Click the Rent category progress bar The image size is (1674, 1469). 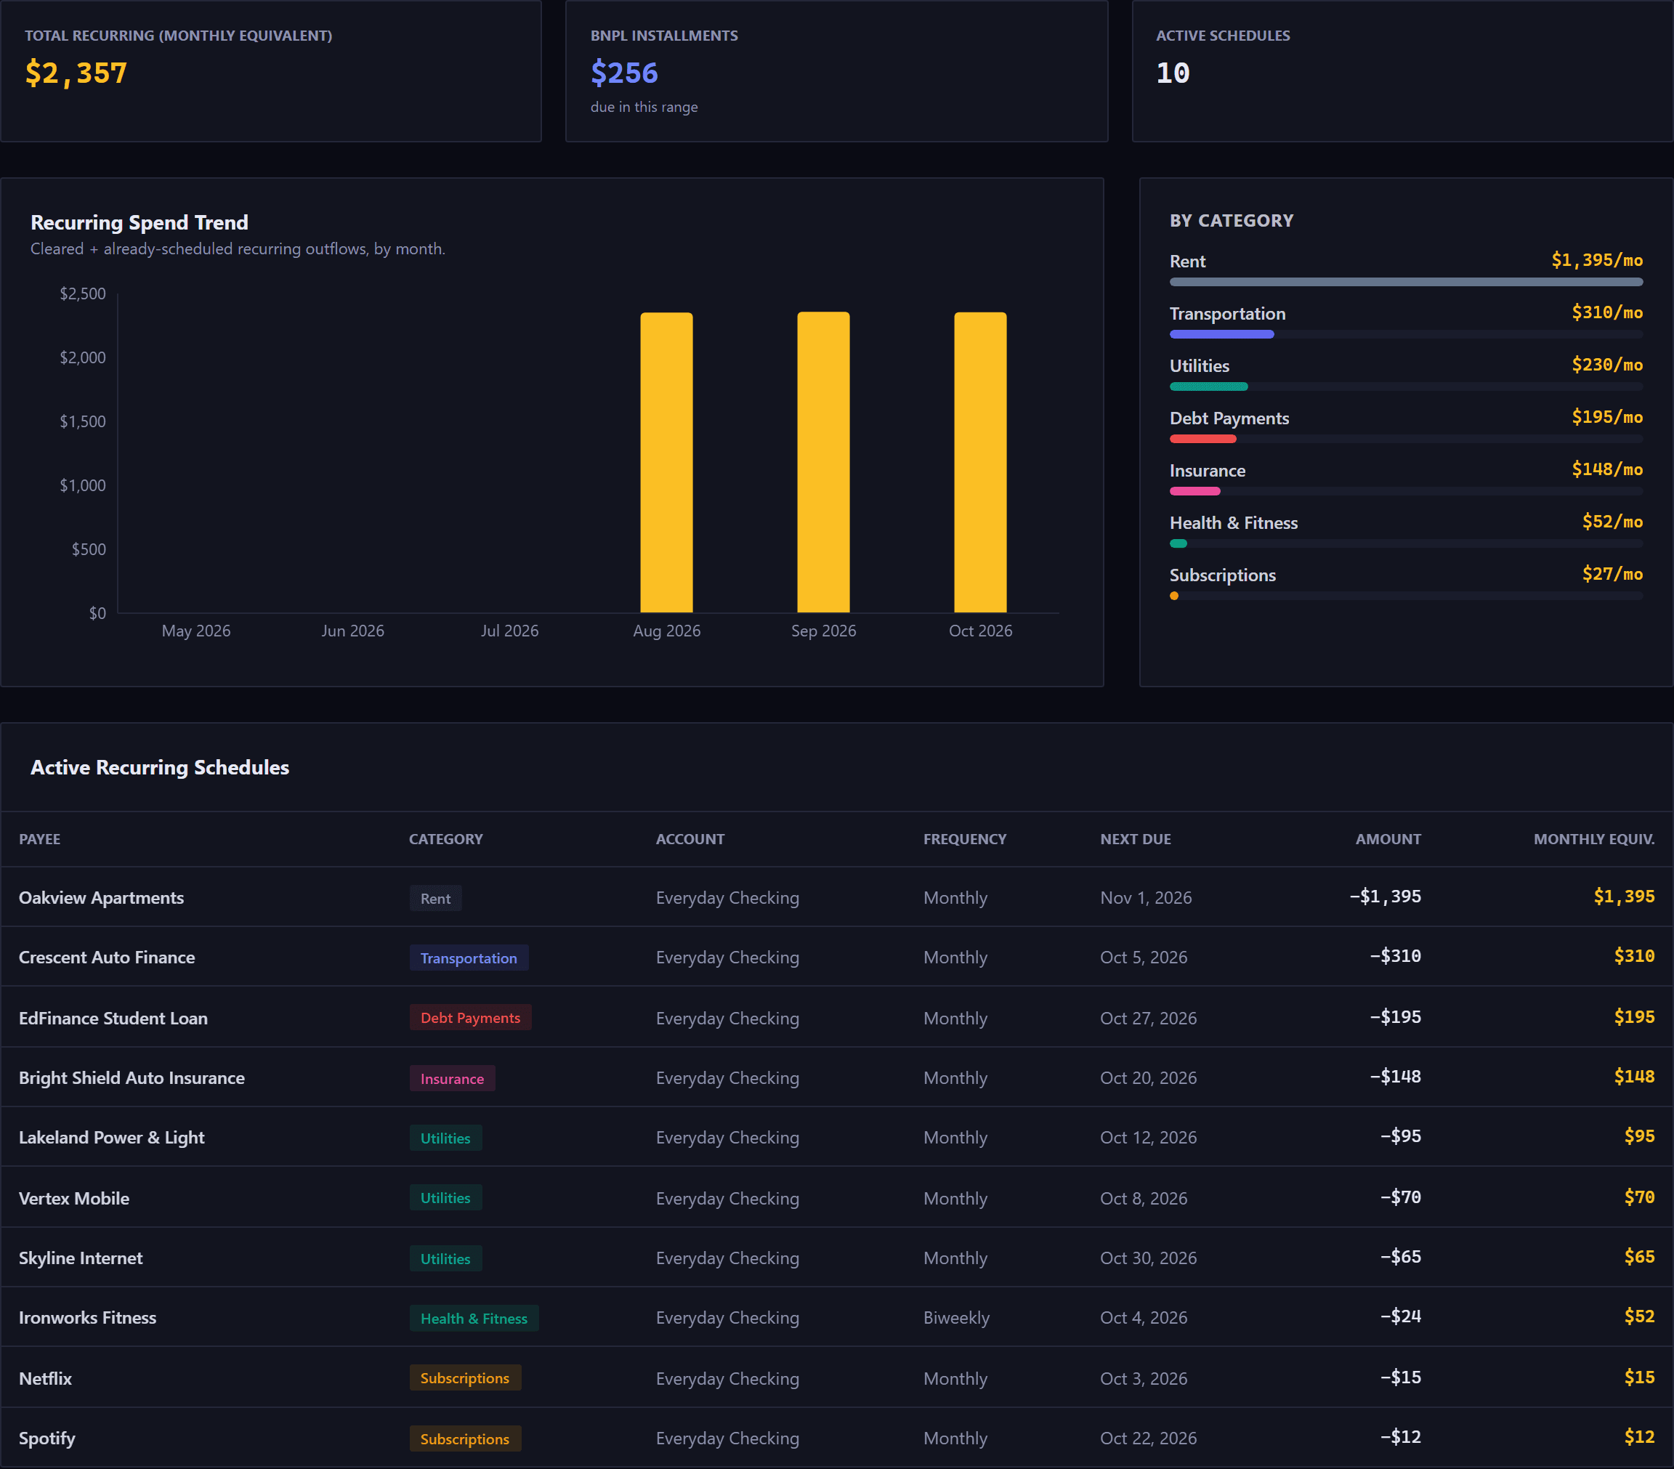(1405, 282)
